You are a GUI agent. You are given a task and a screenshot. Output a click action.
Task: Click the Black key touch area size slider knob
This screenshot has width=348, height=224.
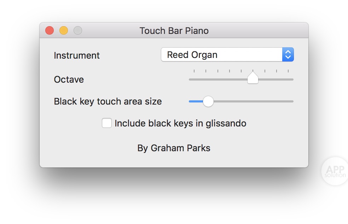(208, 101)
